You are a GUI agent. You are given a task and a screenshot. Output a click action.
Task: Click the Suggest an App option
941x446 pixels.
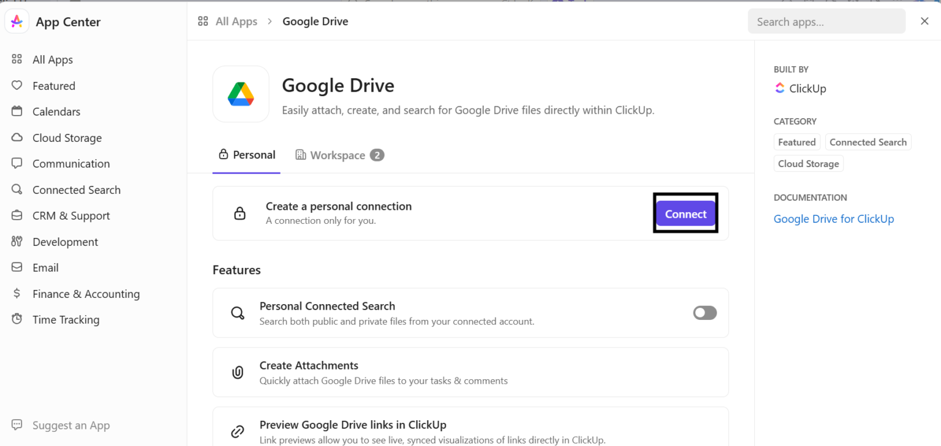(x=71, y=426)
